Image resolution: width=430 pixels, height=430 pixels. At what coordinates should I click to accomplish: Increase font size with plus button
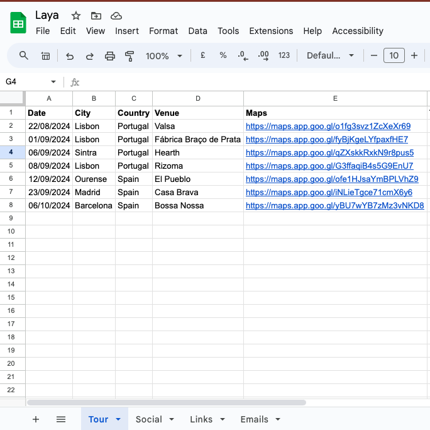coord(414,56)
